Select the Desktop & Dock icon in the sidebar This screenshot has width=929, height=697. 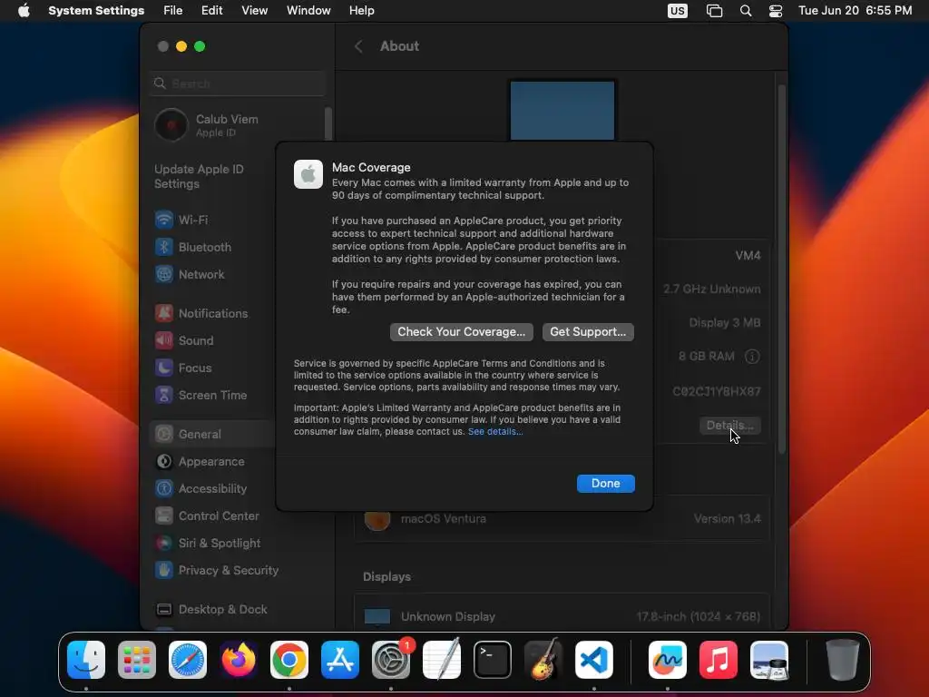click(164, 610)
